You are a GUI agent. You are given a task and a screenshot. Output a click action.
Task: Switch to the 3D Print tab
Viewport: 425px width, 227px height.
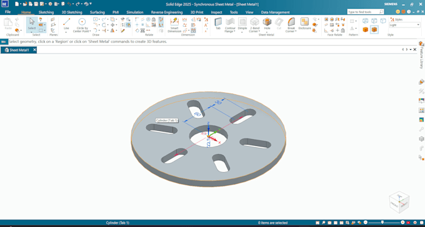point(197,12)
